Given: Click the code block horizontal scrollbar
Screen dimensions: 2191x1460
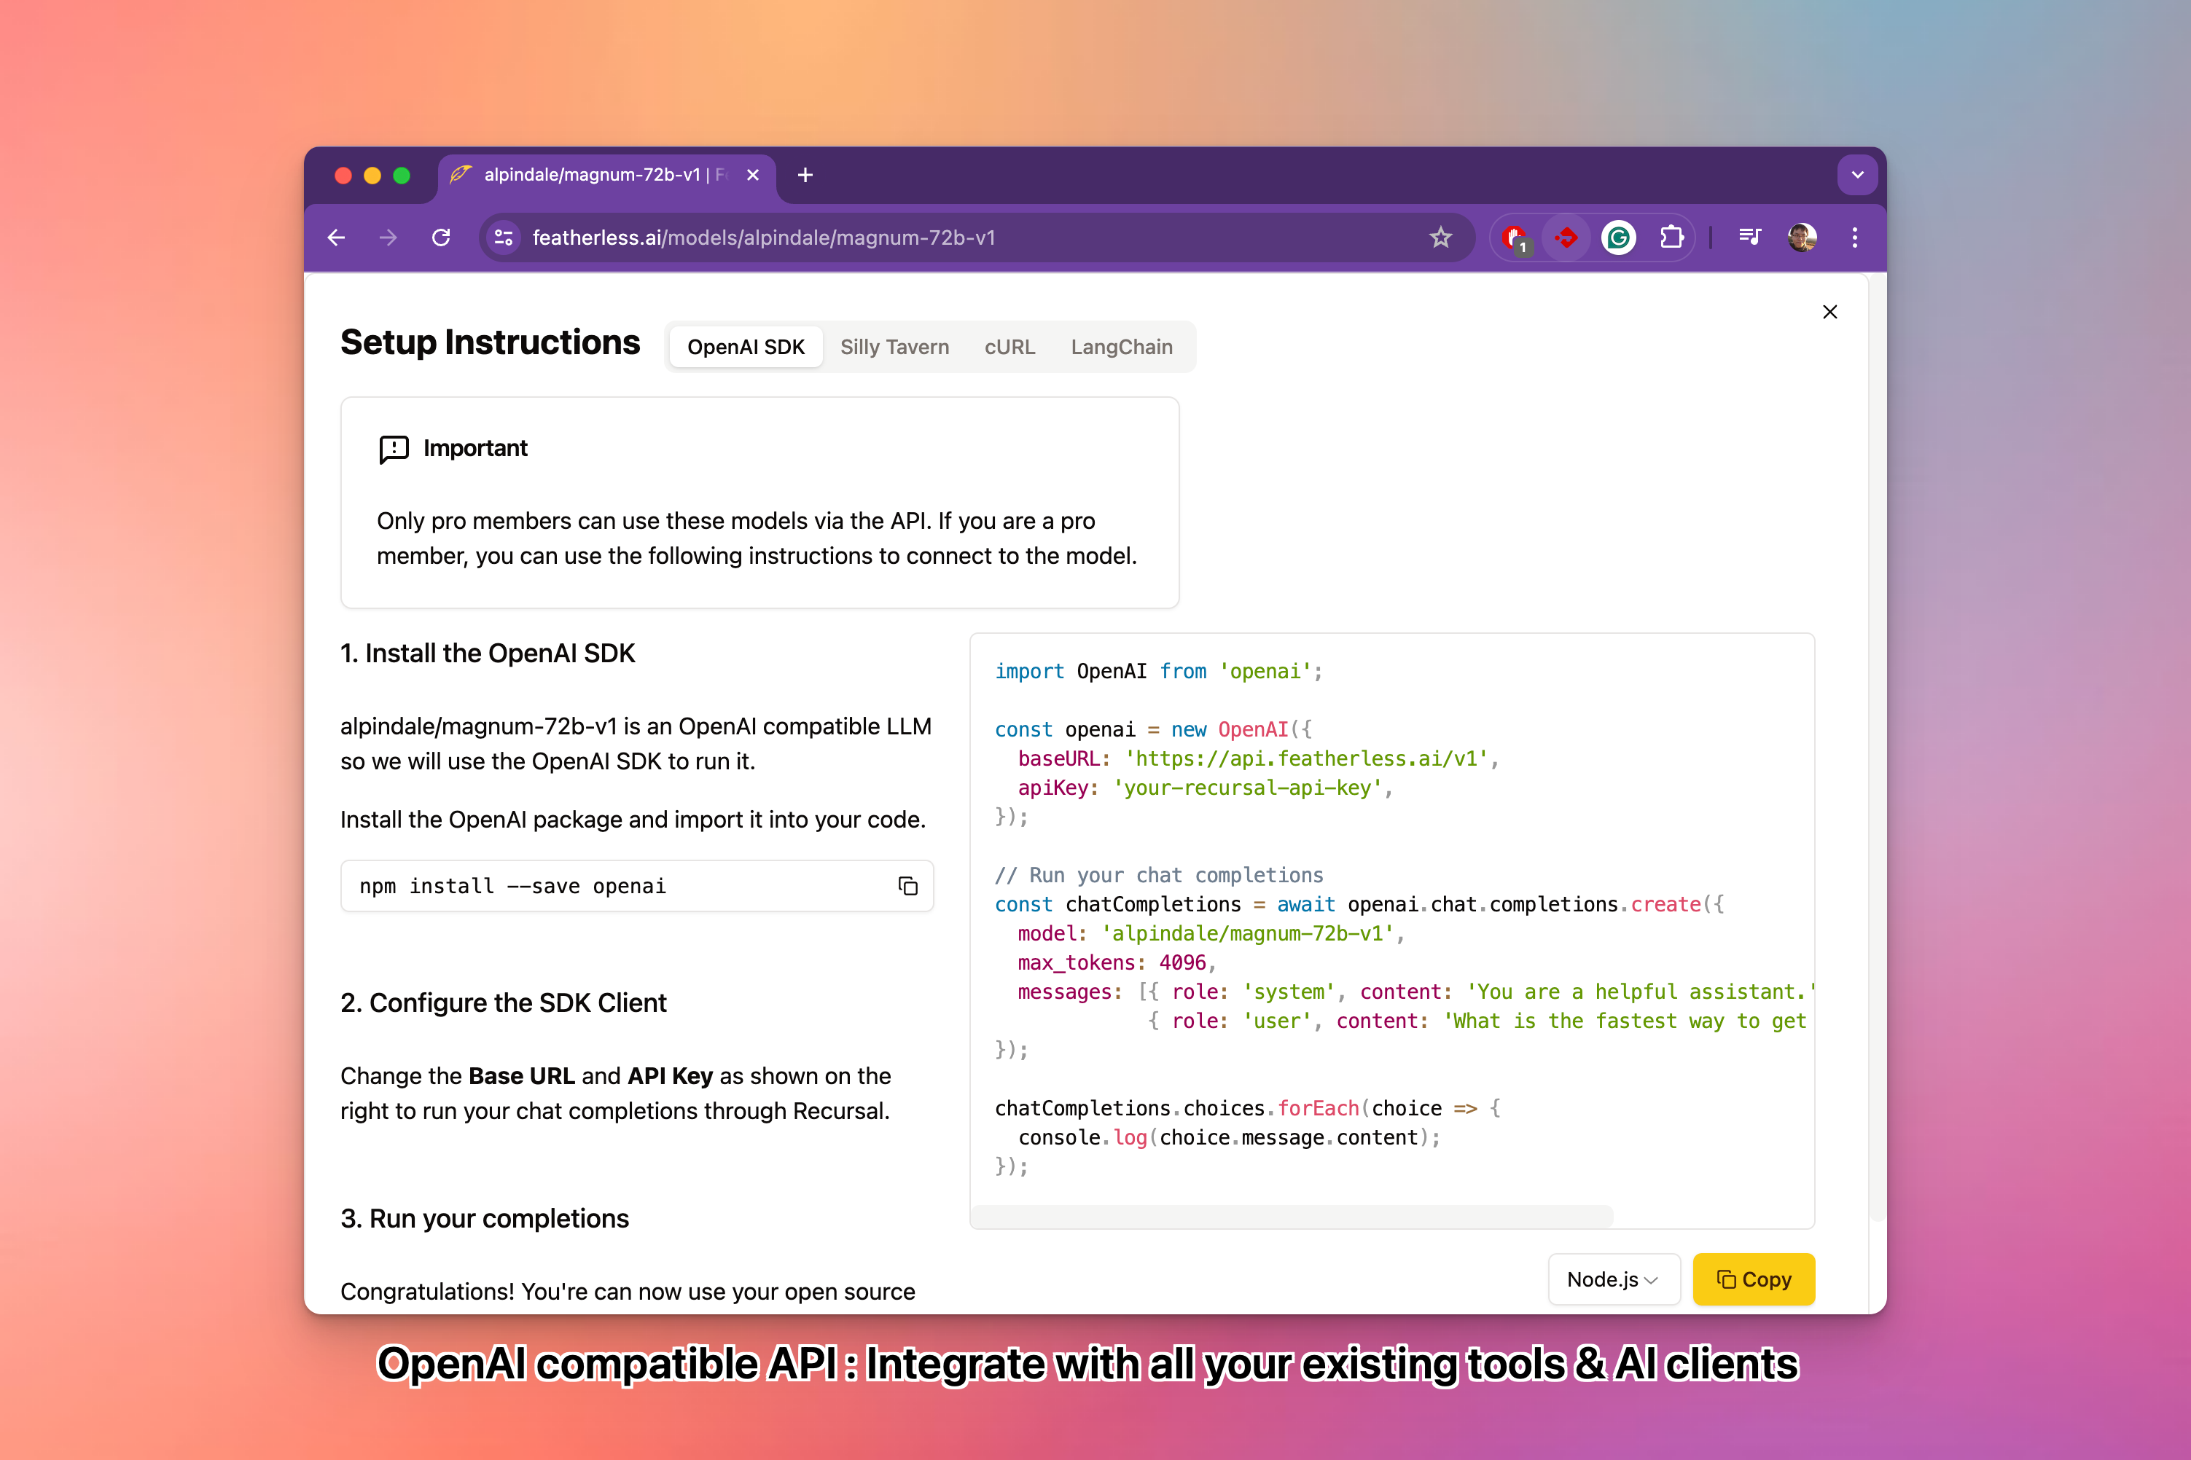Looking at the screenshot, I should tap(1291, 1216).
